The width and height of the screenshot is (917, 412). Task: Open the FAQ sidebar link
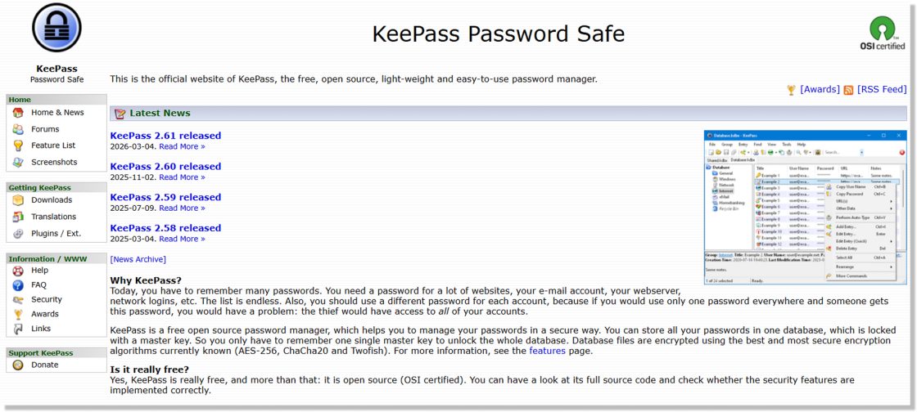point(38,285)
